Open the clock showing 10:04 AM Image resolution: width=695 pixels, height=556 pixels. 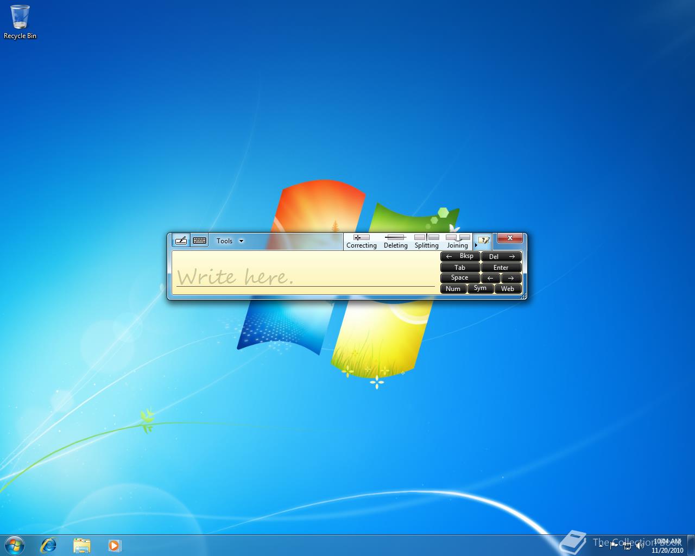[x=667, y=545]
